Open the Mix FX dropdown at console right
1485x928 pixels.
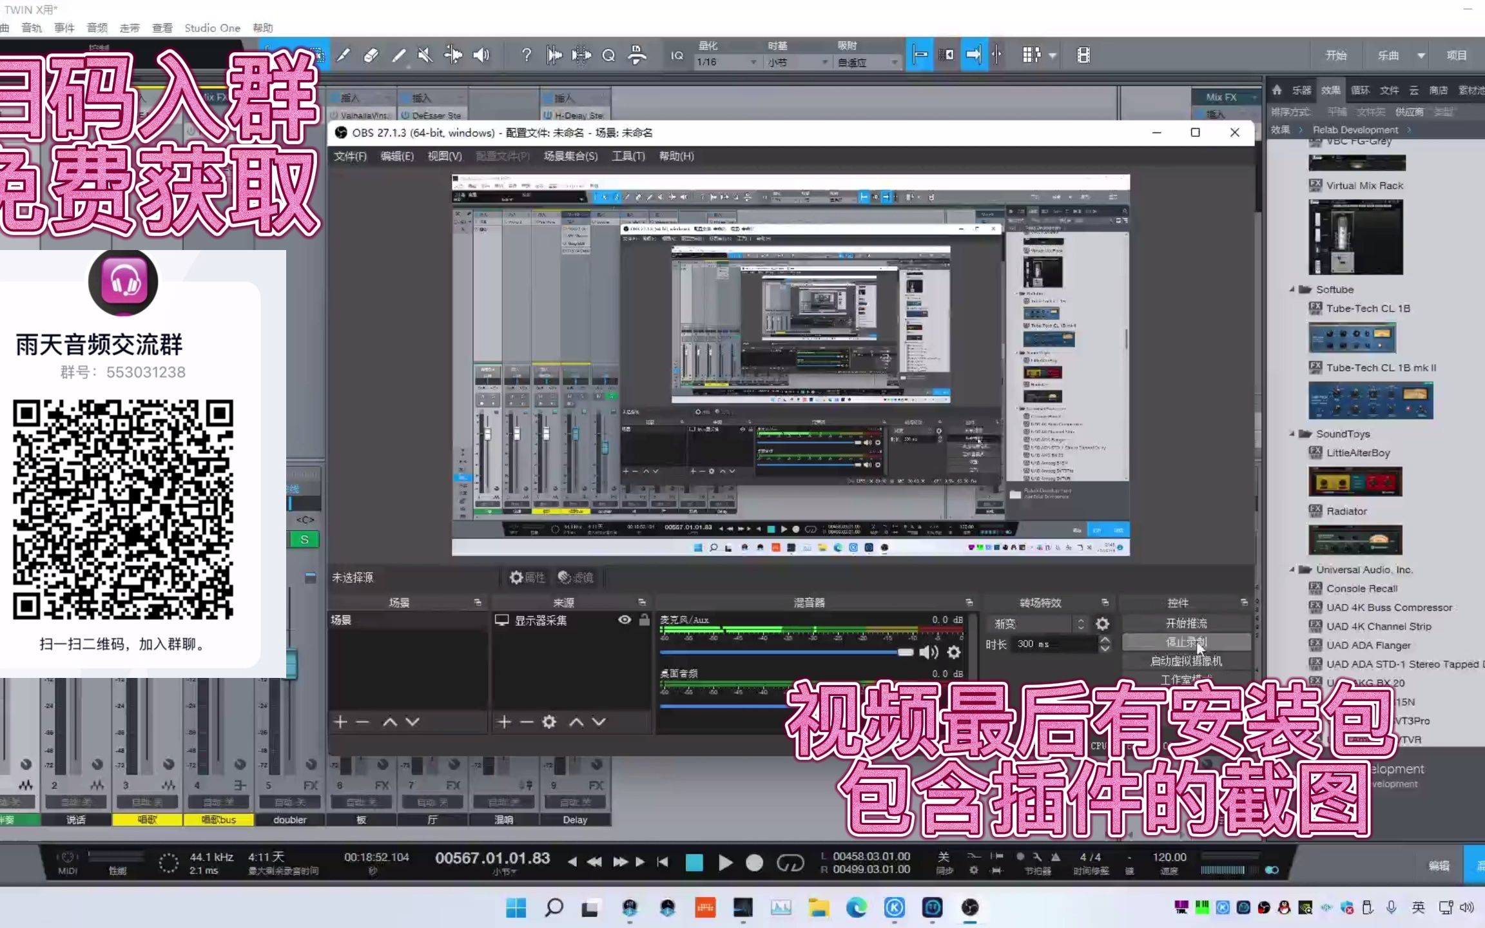coord(1227,97)
